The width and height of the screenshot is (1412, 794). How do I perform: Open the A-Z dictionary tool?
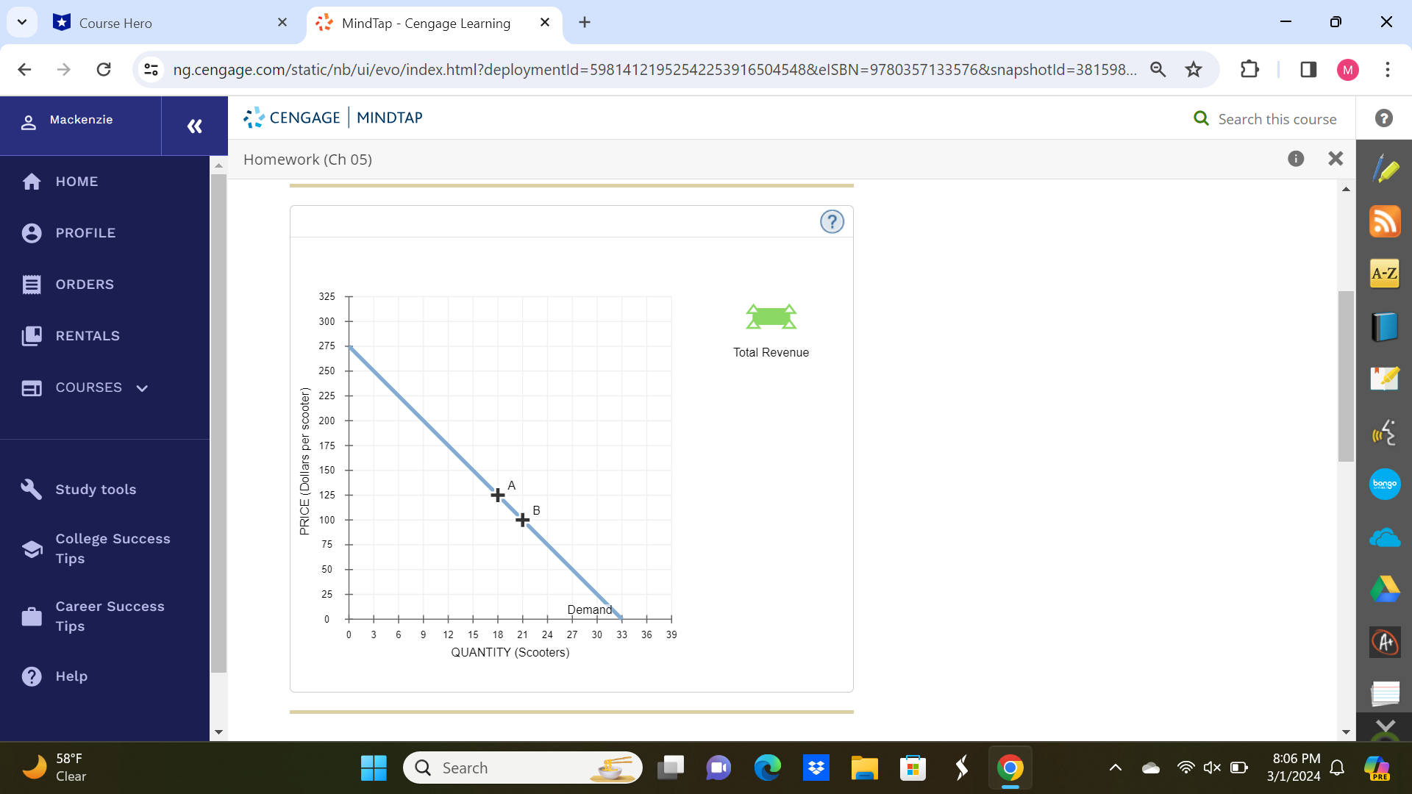tap(1386, 273)
